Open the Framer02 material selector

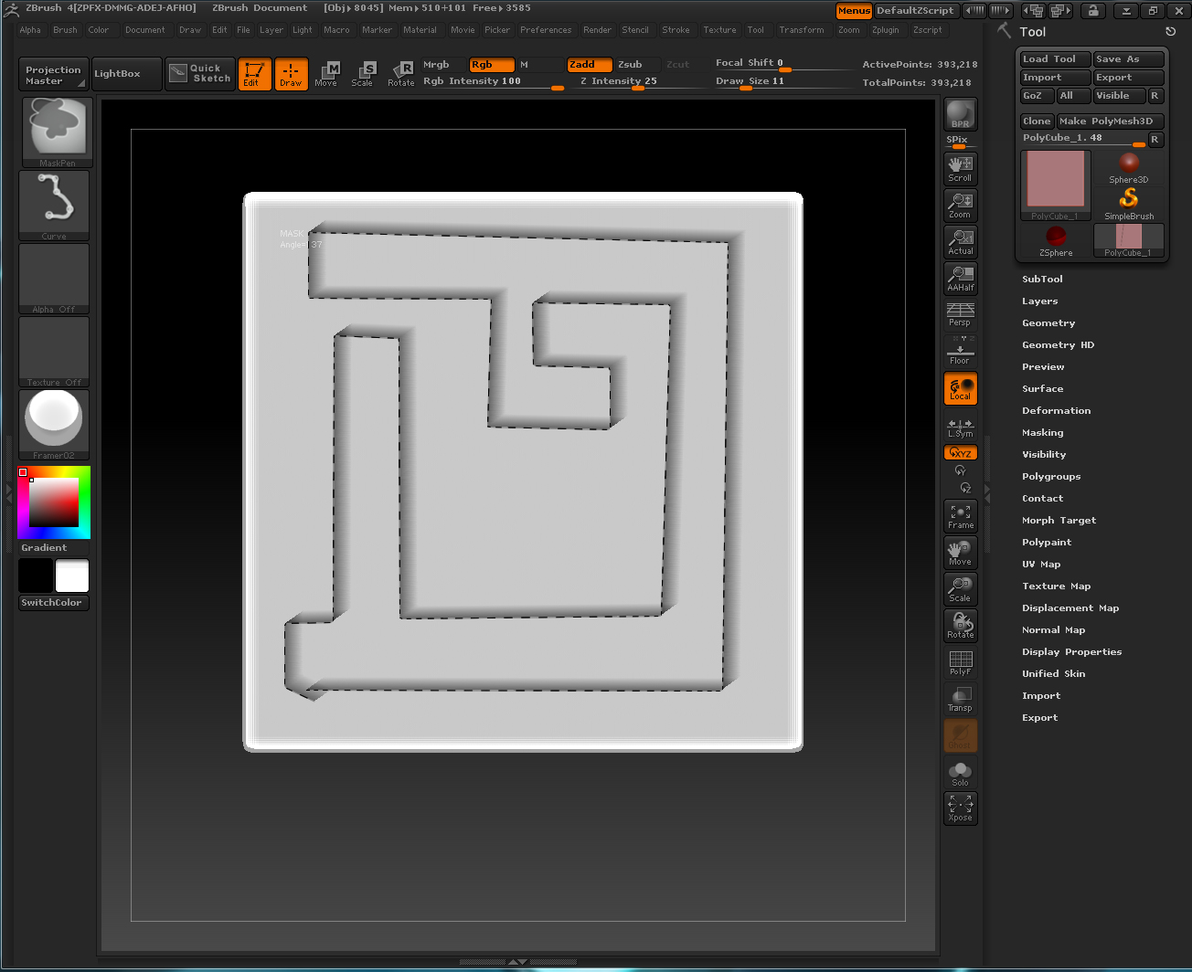point(55,425)
